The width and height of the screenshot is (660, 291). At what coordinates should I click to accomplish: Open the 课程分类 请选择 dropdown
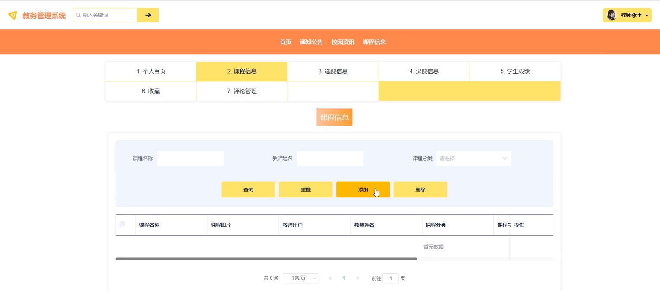474,159
